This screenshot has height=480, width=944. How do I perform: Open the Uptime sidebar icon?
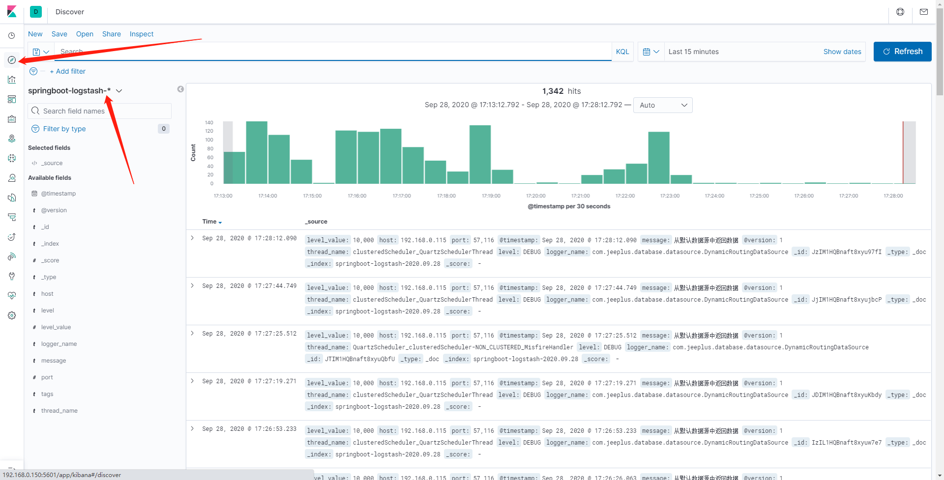coord(12,237)
